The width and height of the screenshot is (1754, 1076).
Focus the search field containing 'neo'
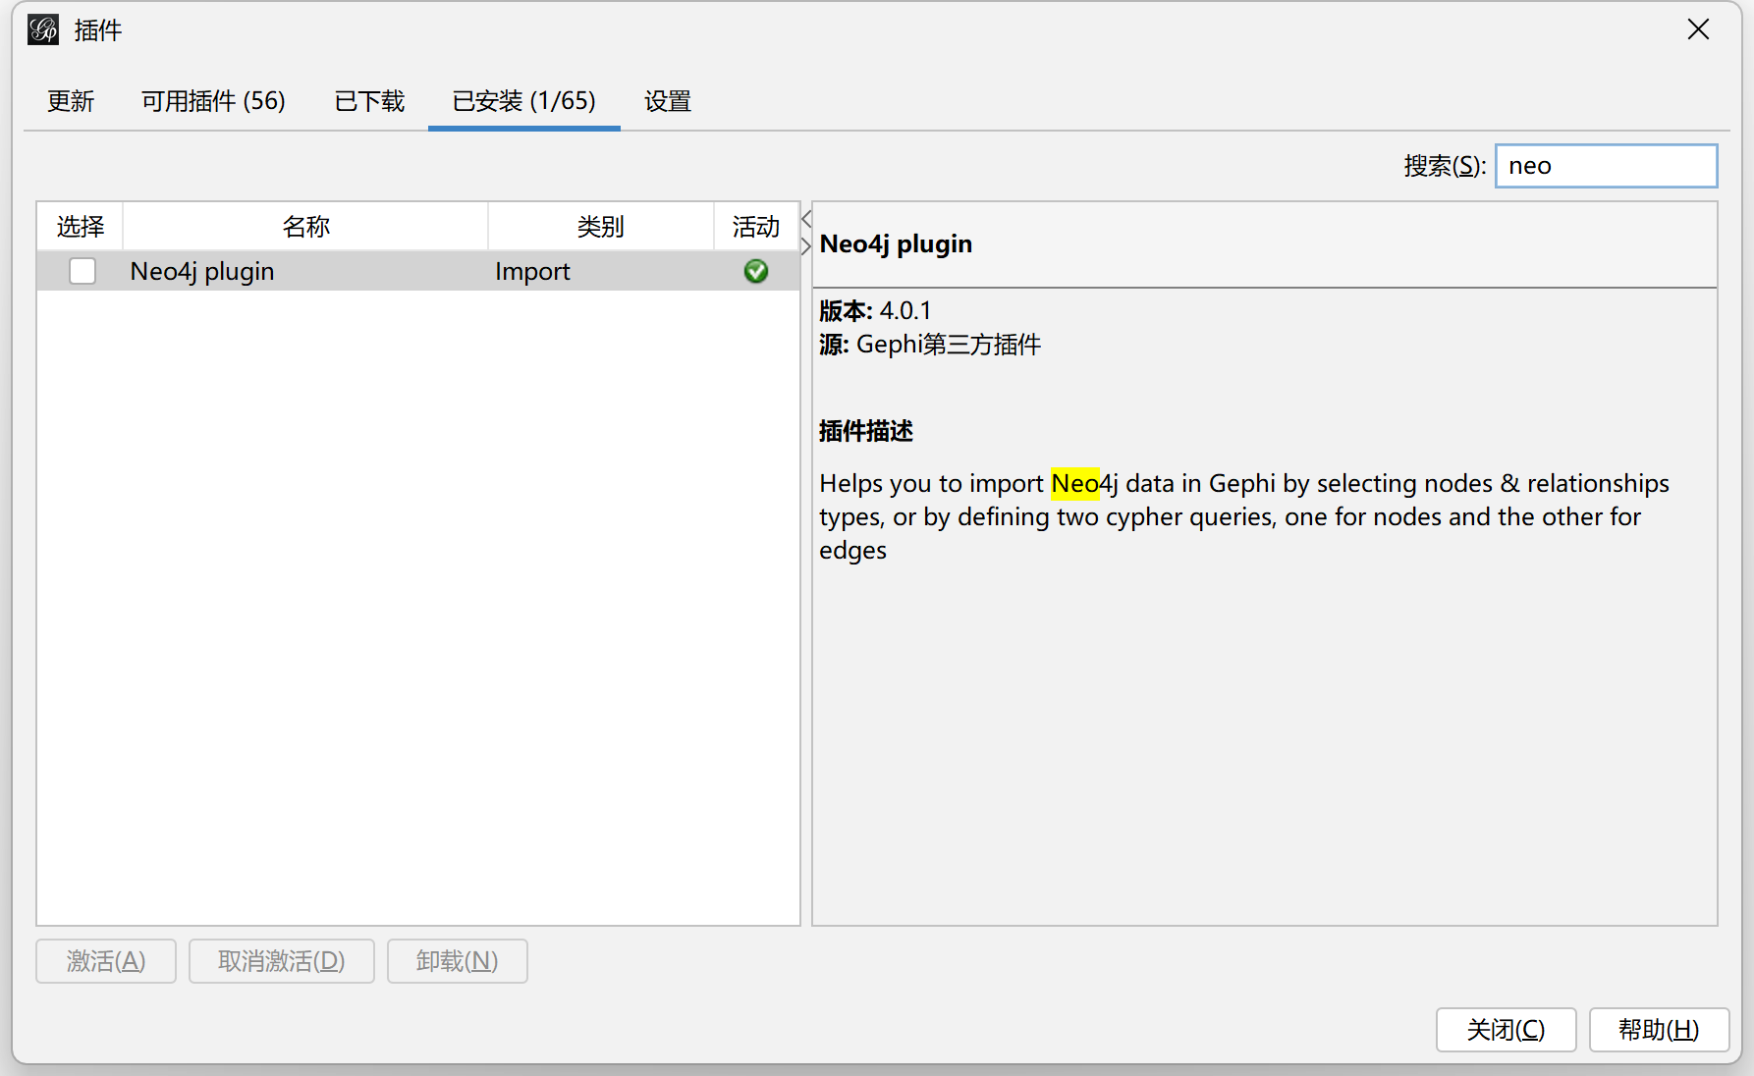[1607, 166]
